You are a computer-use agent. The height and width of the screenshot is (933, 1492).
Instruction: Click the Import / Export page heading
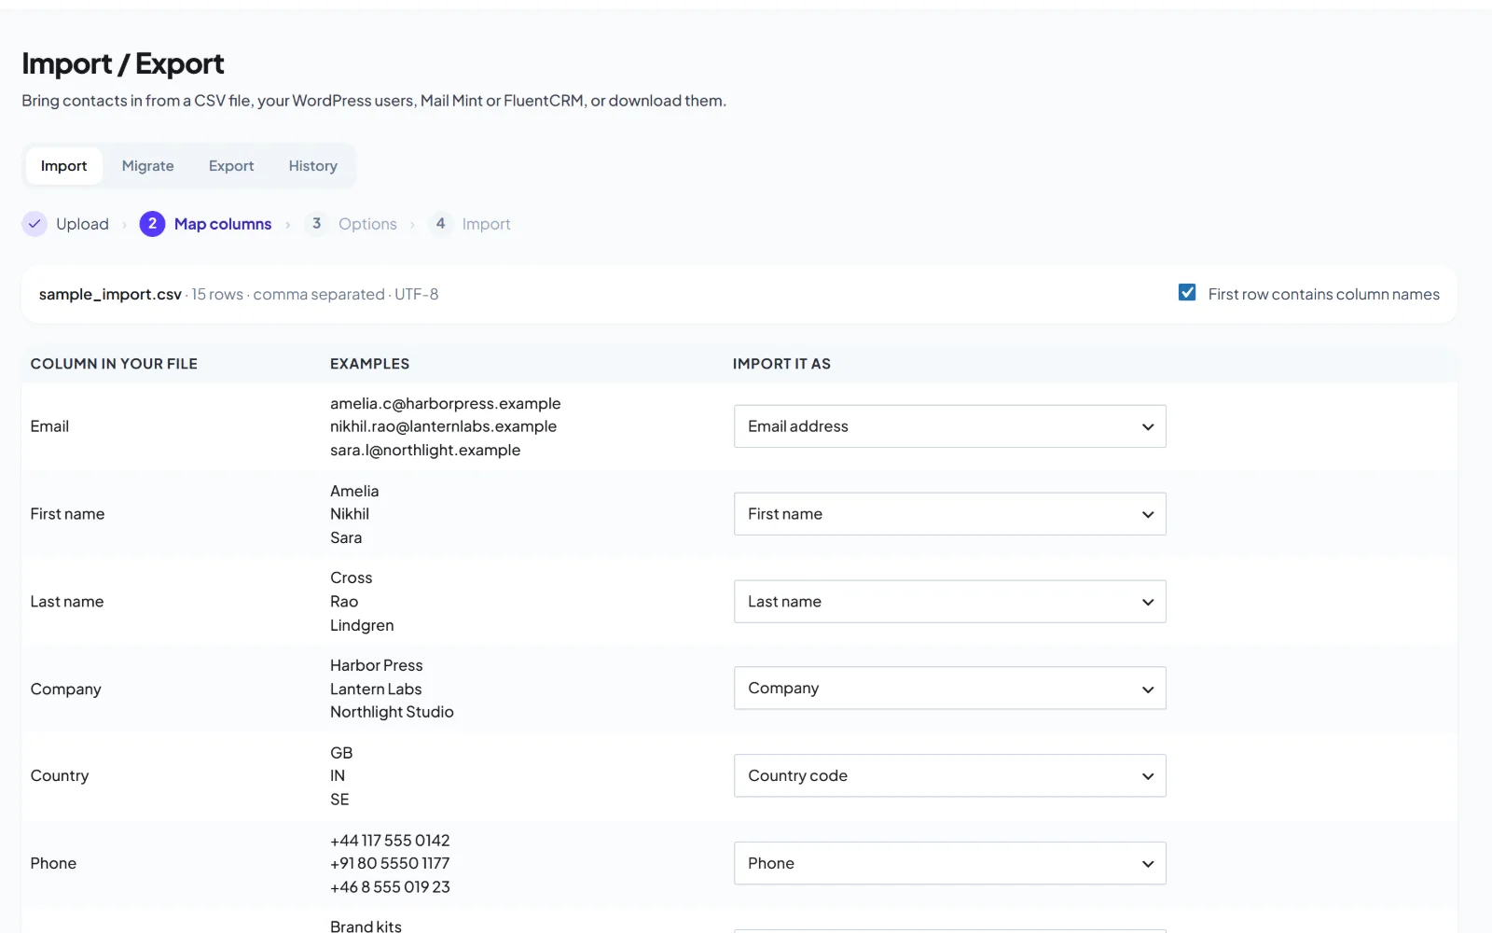pos(123,63)
